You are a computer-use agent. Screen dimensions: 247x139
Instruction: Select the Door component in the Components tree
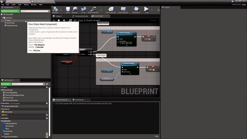click(x=8, y=20)
